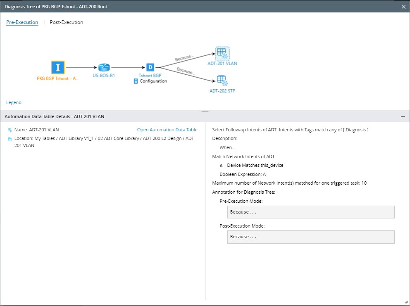Viewport: 410px width, 306px height.
Task: Click Open Automation Data Table link
Action: [167, 130]
